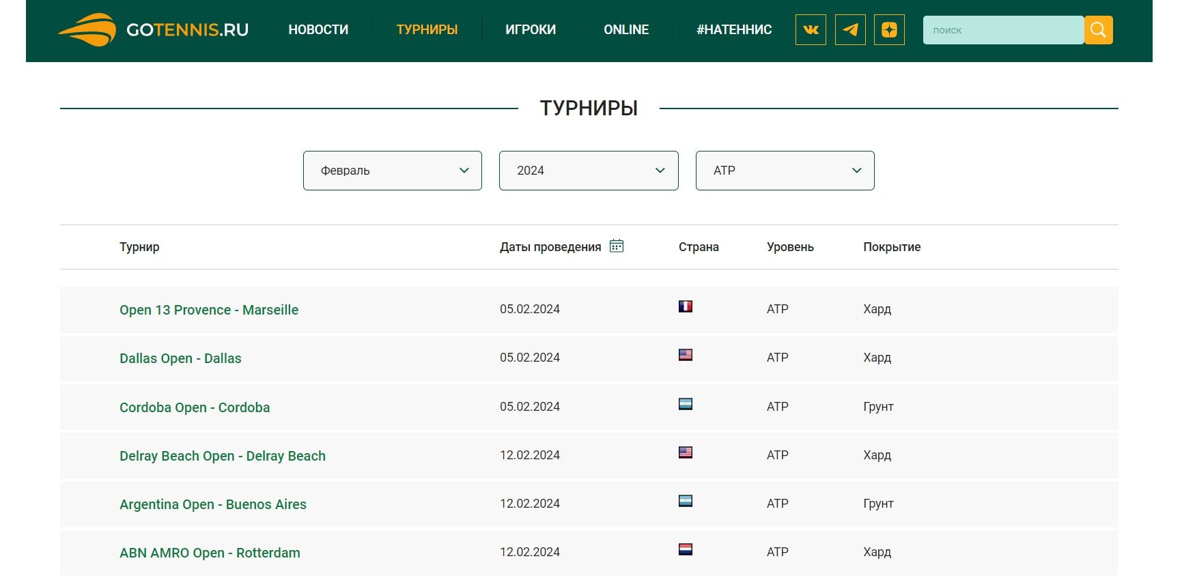Click the Покрытие column header
The image size is (1182, 578).
[x=892, y=247]
